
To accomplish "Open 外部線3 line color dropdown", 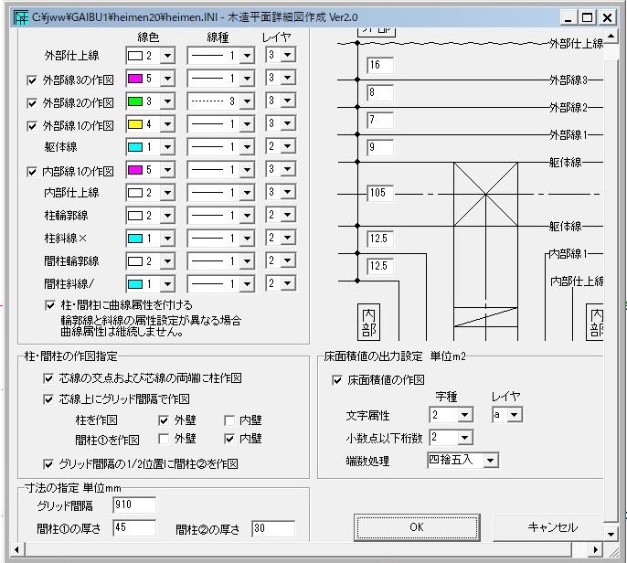I will point(167,79).
